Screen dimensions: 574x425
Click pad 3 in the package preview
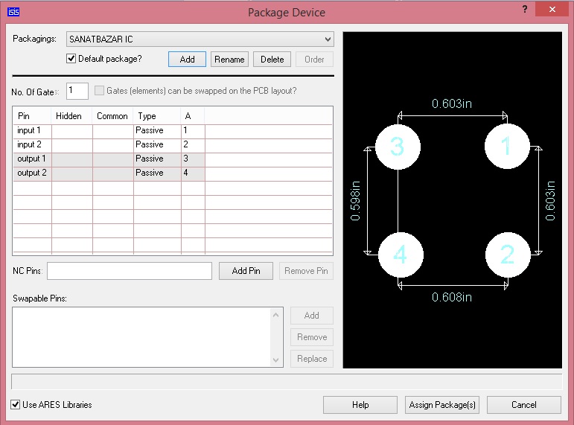(398, 147)
